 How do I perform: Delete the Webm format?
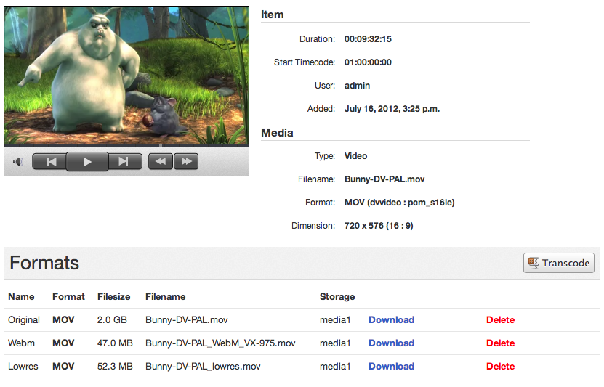coord(500,343)
